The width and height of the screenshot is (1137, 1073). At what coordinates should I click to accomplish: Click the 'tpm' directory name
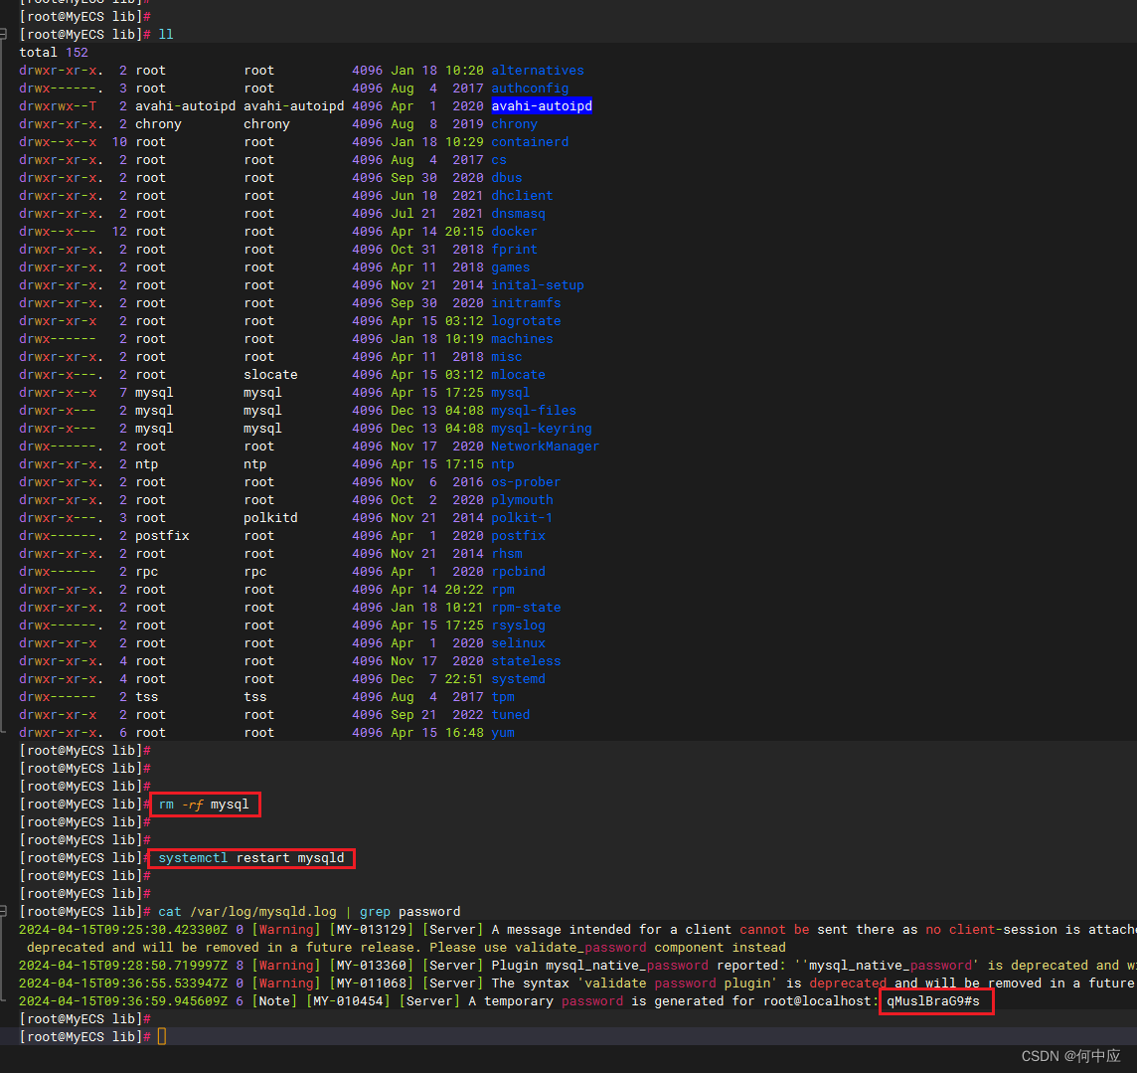tap(503, 696)
